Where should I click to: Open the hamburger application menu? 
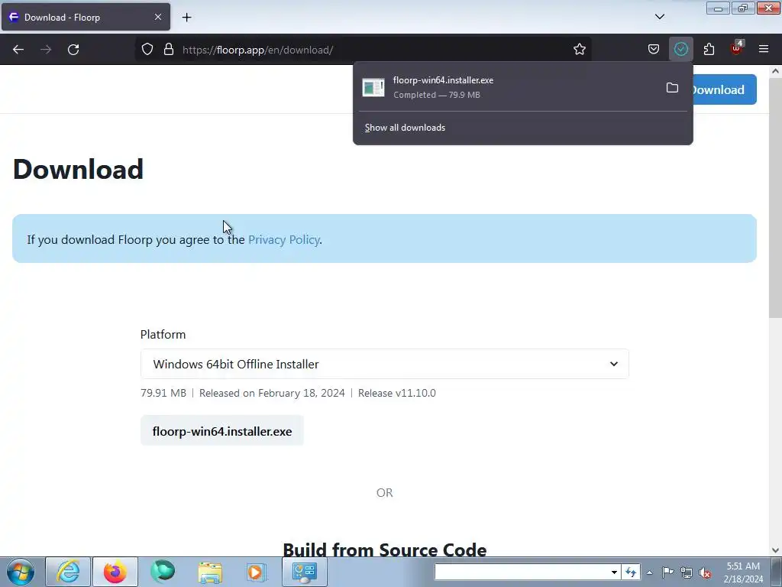(x=764, y=50)
